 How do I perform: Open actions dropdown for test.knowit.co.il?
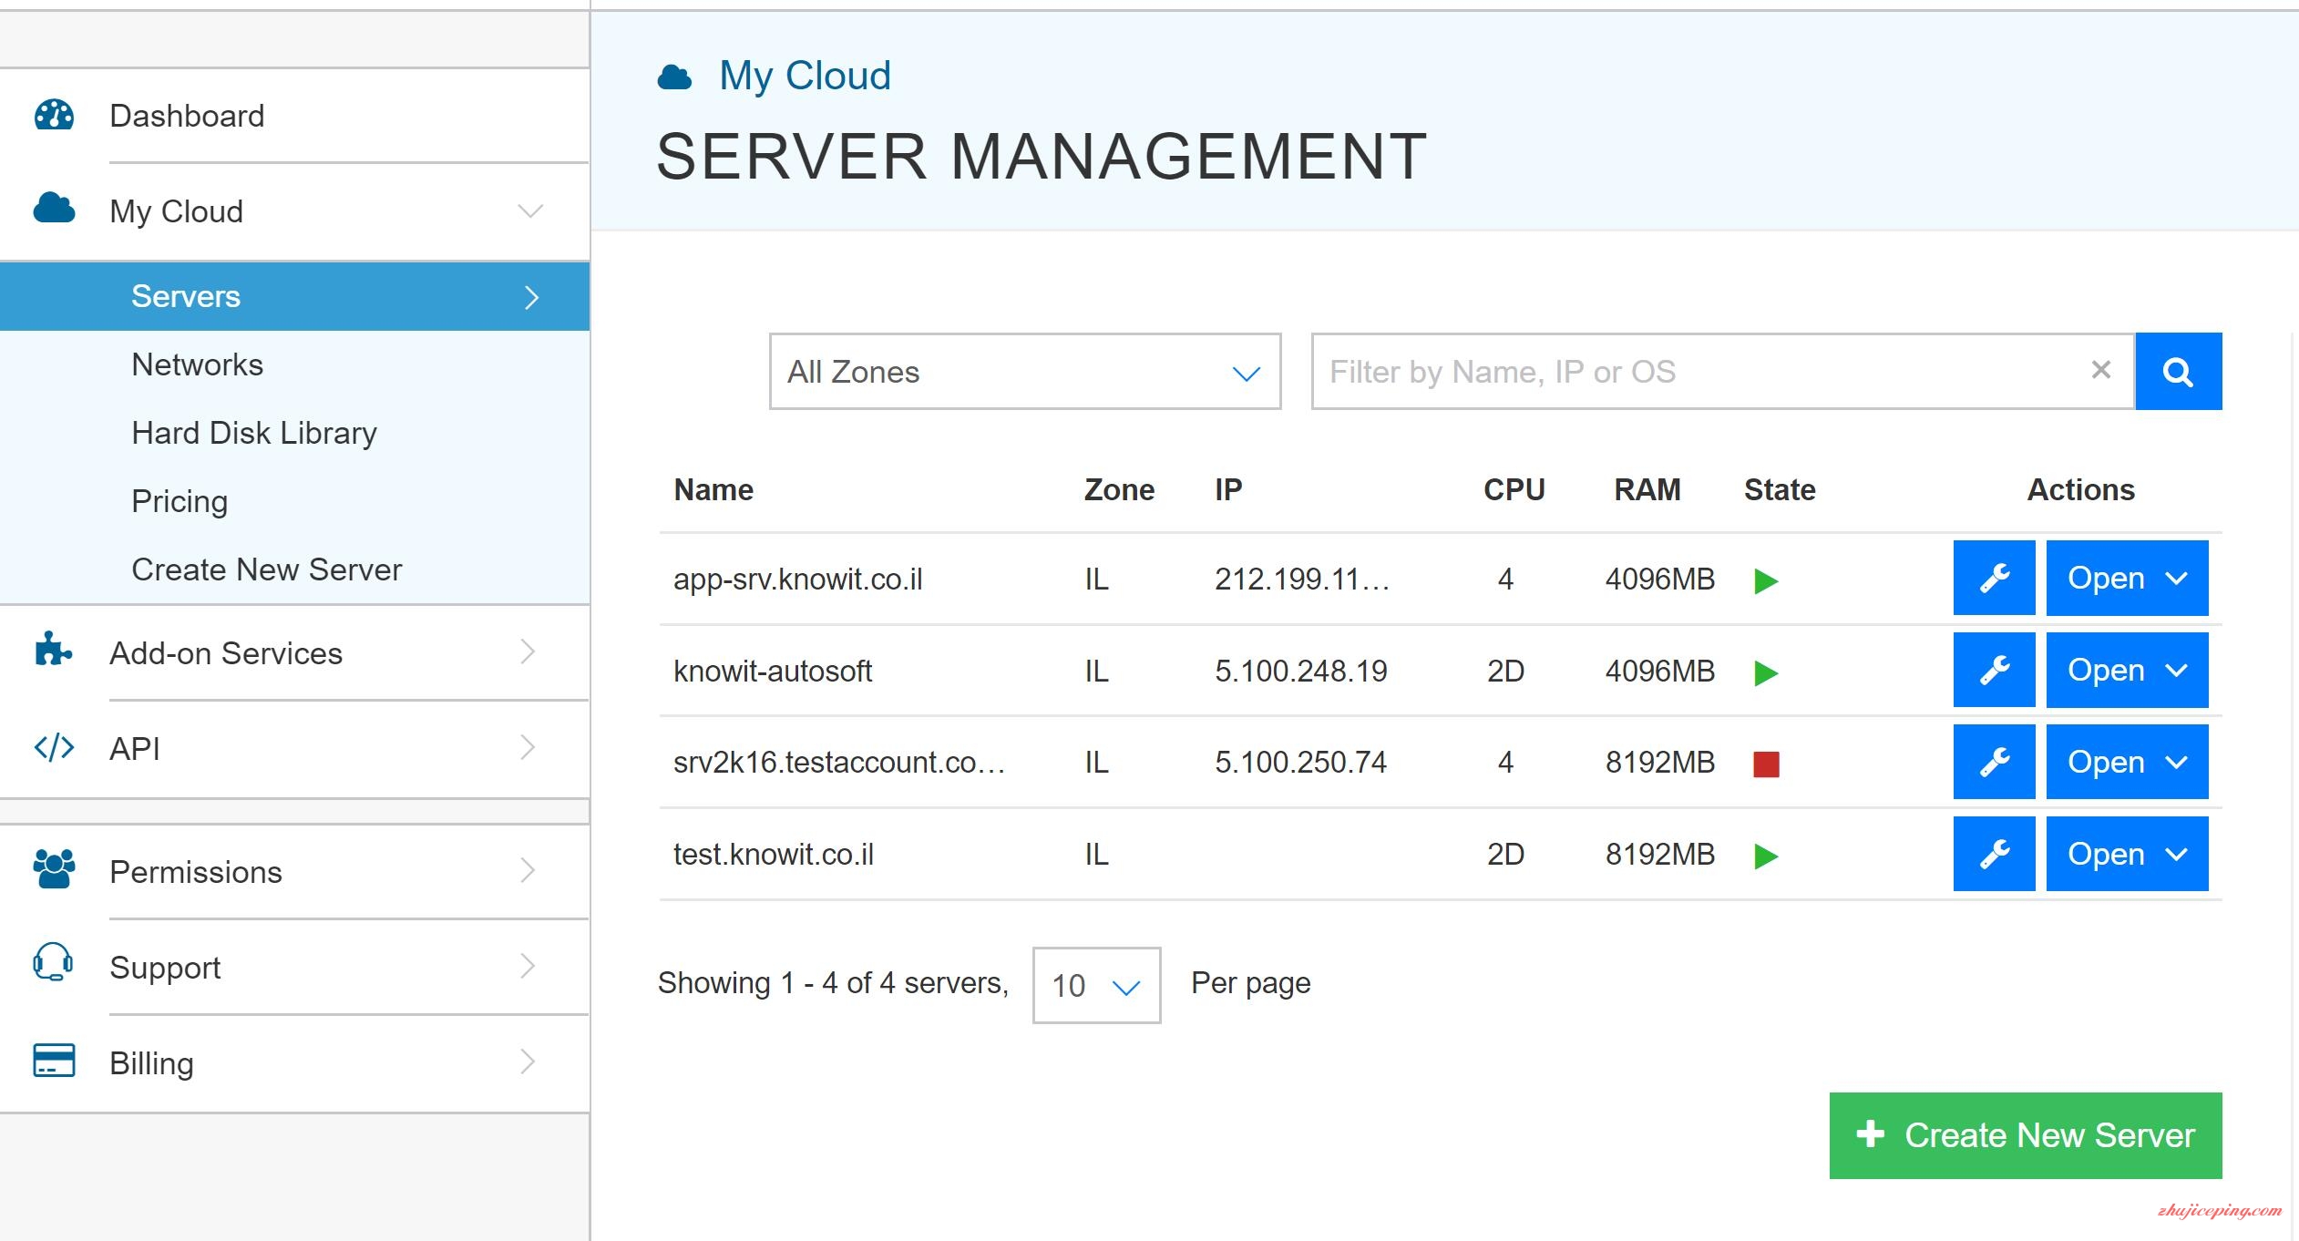[2127, 854]
